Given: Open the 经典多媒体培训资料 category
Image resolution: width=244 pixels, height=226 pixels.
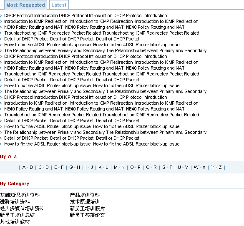Looking at the screenshot, I should pos(22,208).
